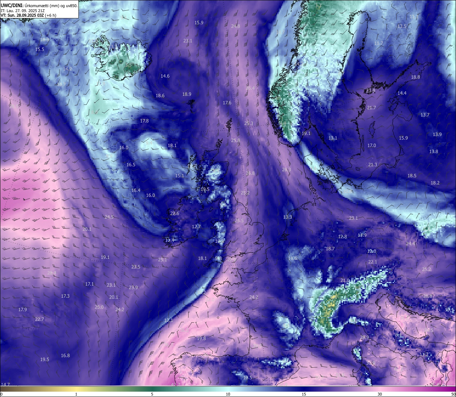Click the map value '24.4'
The width and height of the screenshot is (456, 397).
point(410,244)
